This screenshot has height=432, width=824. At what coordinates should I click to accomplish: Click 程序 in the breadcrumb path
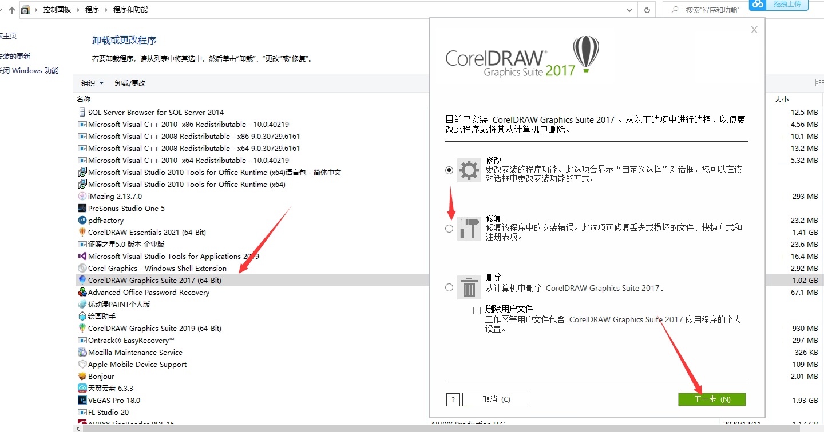[x=92, y=10]
